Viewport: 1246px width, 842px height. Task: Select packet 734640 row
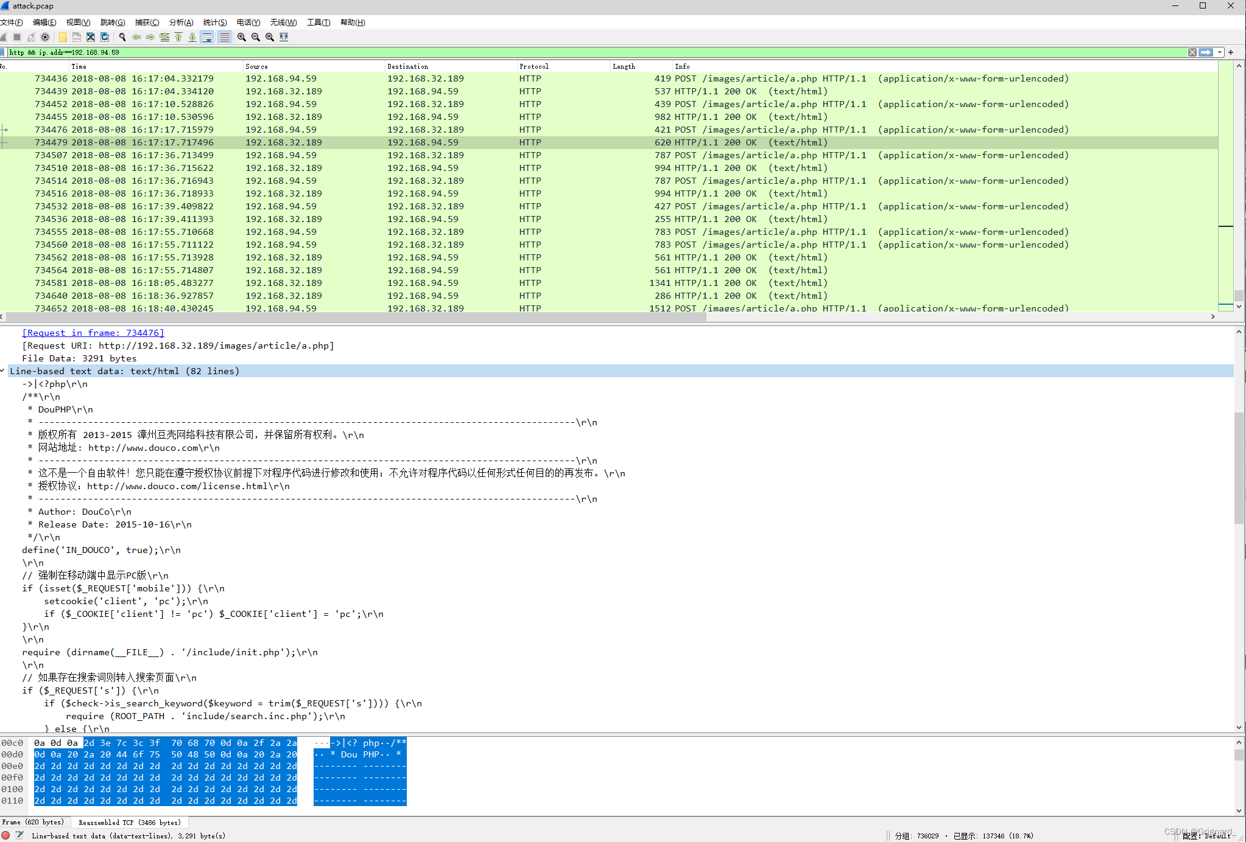tap(609, 296)
